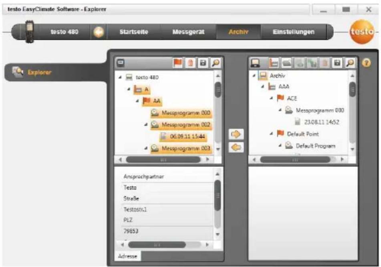Screen dimensions: 381x267
Task: Open the Einstellungen tab
Action: coord(294,32)
